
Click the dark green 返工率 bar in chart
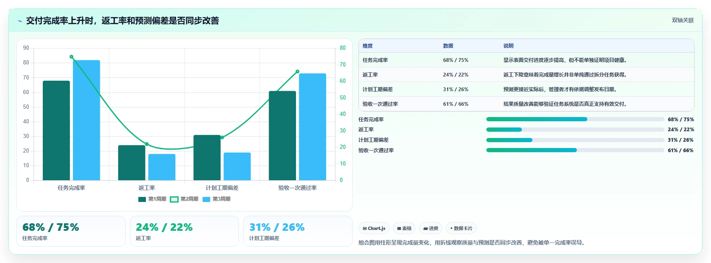click(132, 163)
